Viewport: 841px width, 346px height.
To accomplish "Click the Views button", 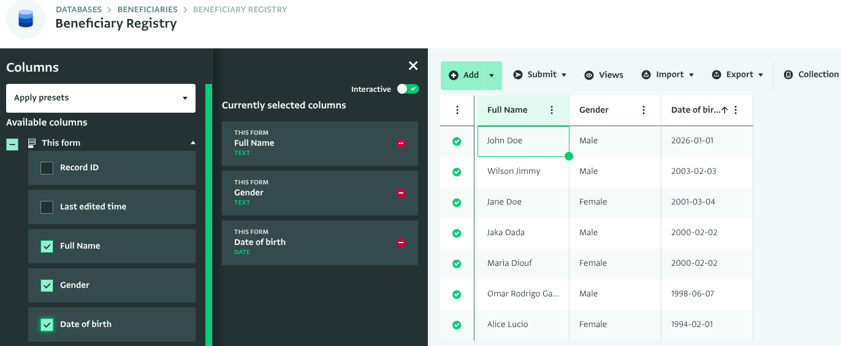I will (x=604, y=75).
